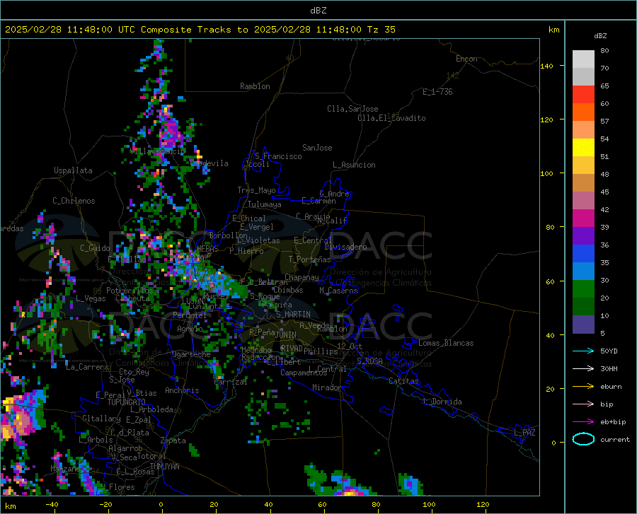Screen dimensions: 637x514
Task: Click the magenta eb+bip arrow legend icon
Action: click(x=583, y=422)
